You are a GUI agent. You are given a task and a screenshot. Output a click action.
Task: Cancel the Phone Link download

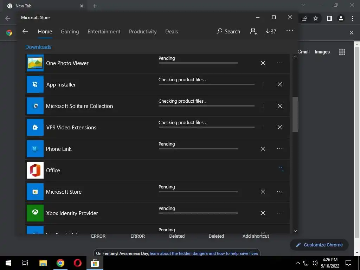point(263,149)
